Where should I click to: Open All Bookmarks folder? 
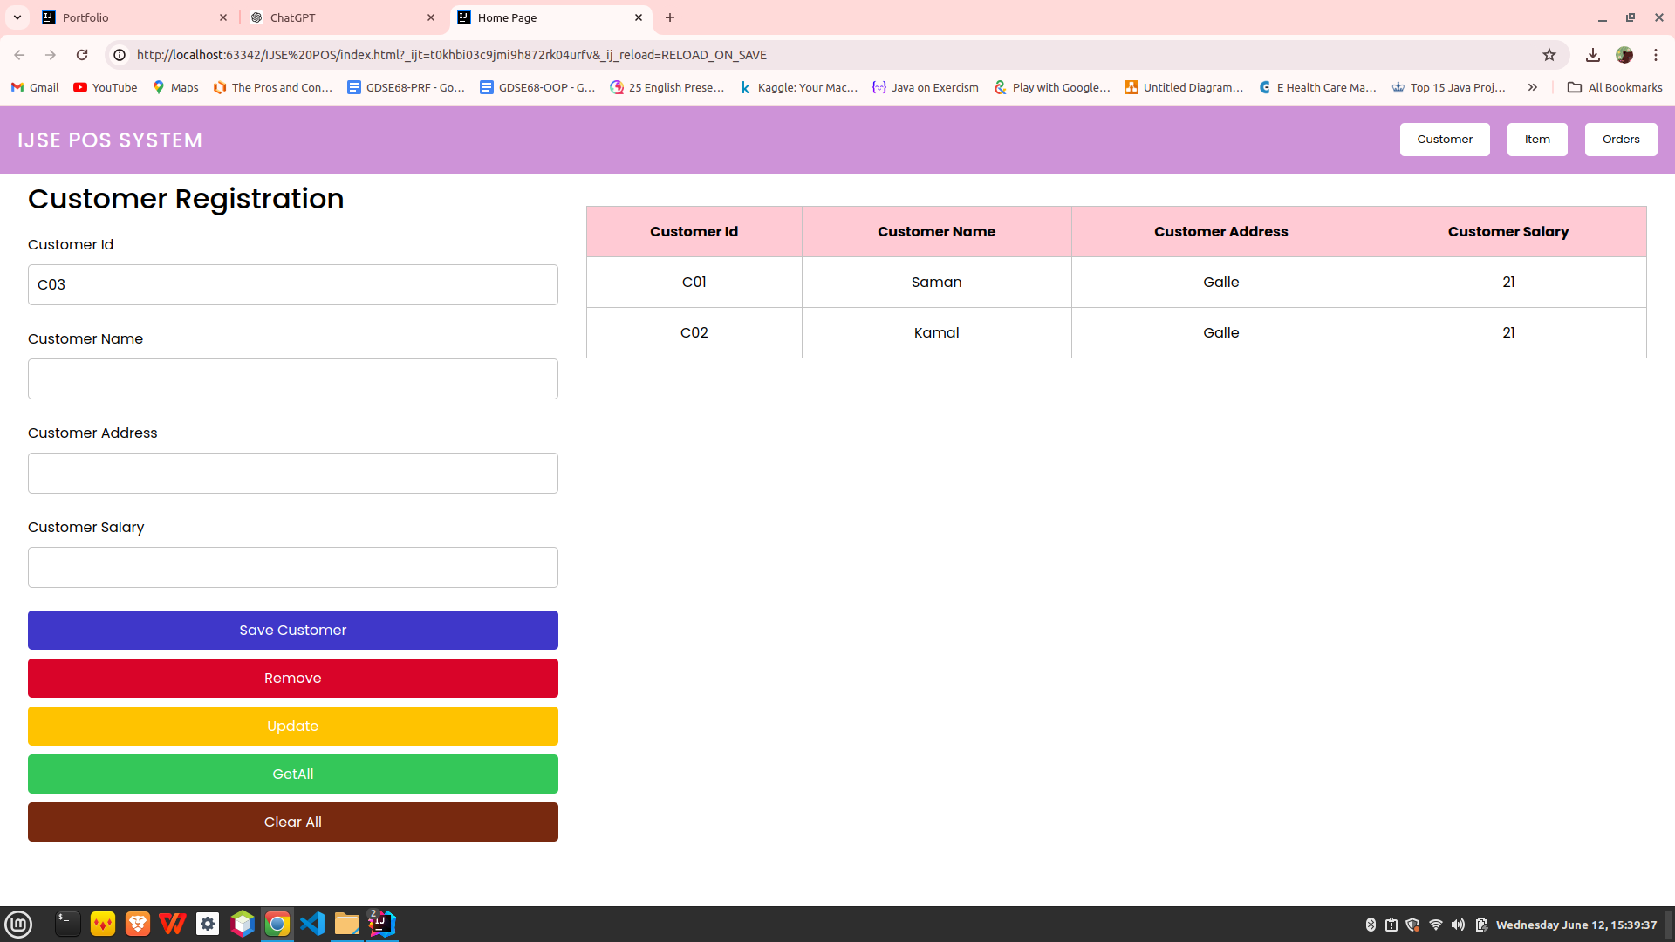coord(1615,87)
